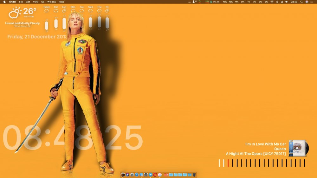
Task: Open the macOS Mojave dock icon
Action: pyautogui.click(x=123, y=175)
